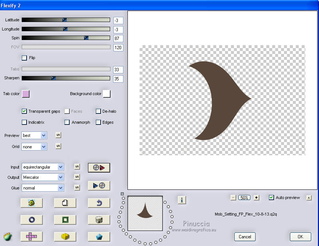Screen dimensions: 319x246
Task: Click the large preview image area
Action: pos(222,100)
